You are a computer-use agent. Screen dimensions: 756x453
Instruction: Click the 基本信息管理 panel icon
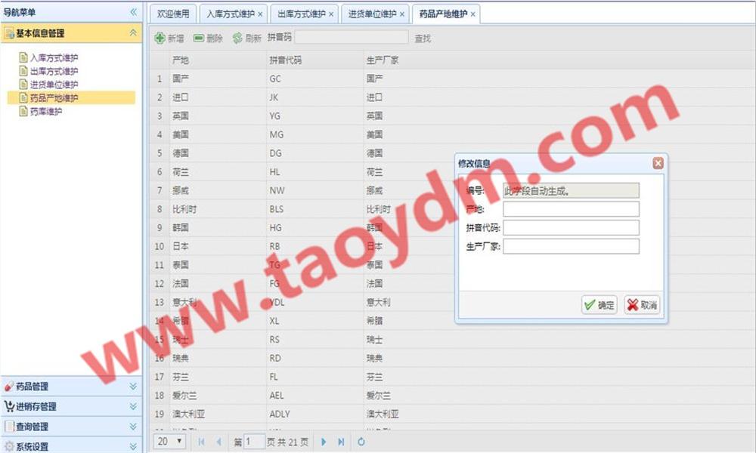coord(8,33)
